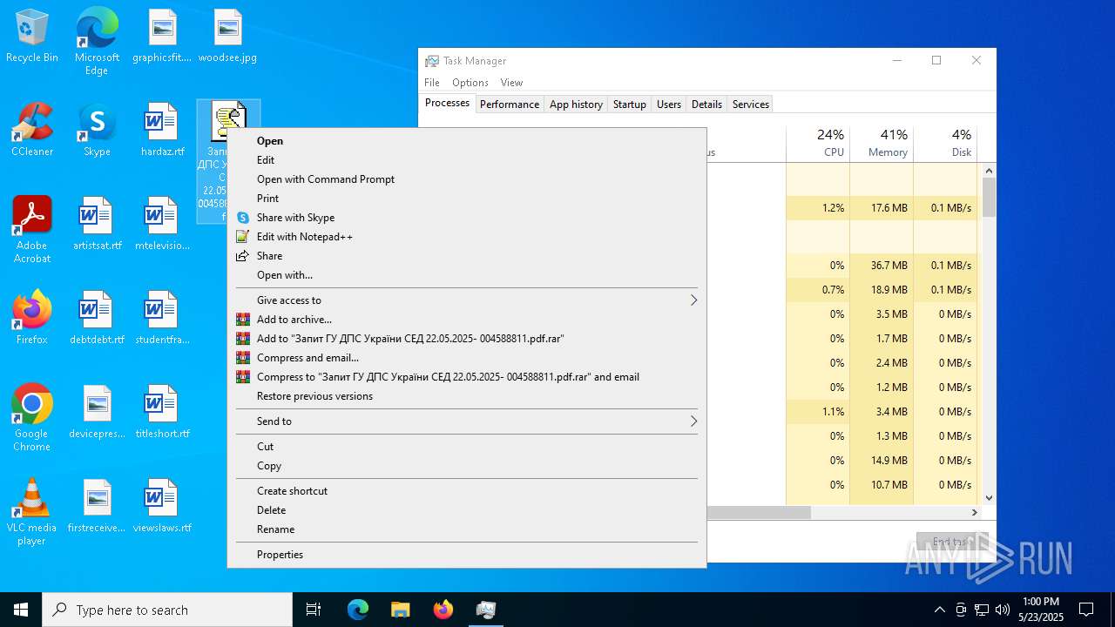This screenshot has height=627, width=1115.
Task: Open Properties from context menu
Action: pyautogui.click(x=467, y=555)
